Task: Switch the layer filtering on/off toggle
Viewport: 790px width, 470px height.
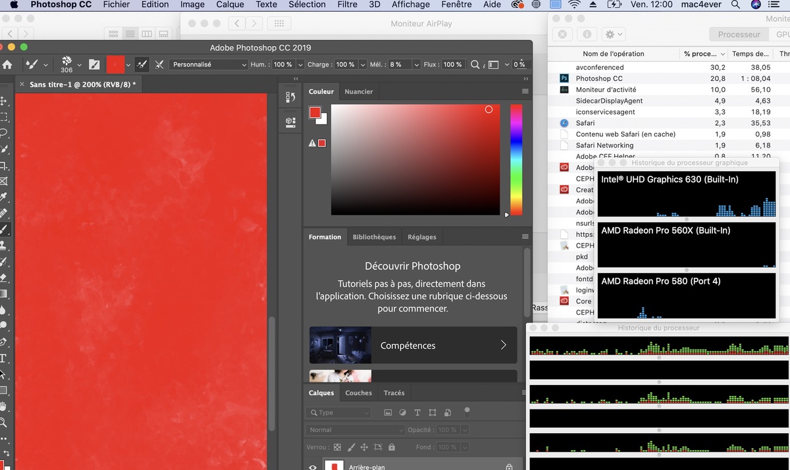Action: click(x=467, y=412)
